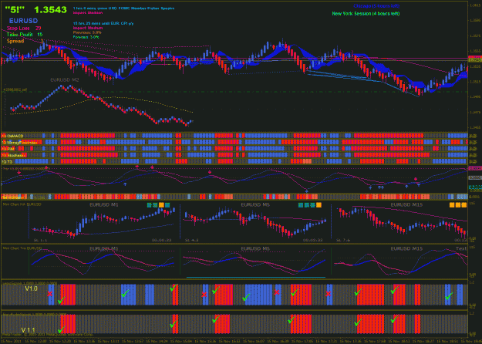This screenshot has height=344, width=482.
Task: Click the blue up arrow at the lowest Trix trough
Action: click(x=306, y=191)
